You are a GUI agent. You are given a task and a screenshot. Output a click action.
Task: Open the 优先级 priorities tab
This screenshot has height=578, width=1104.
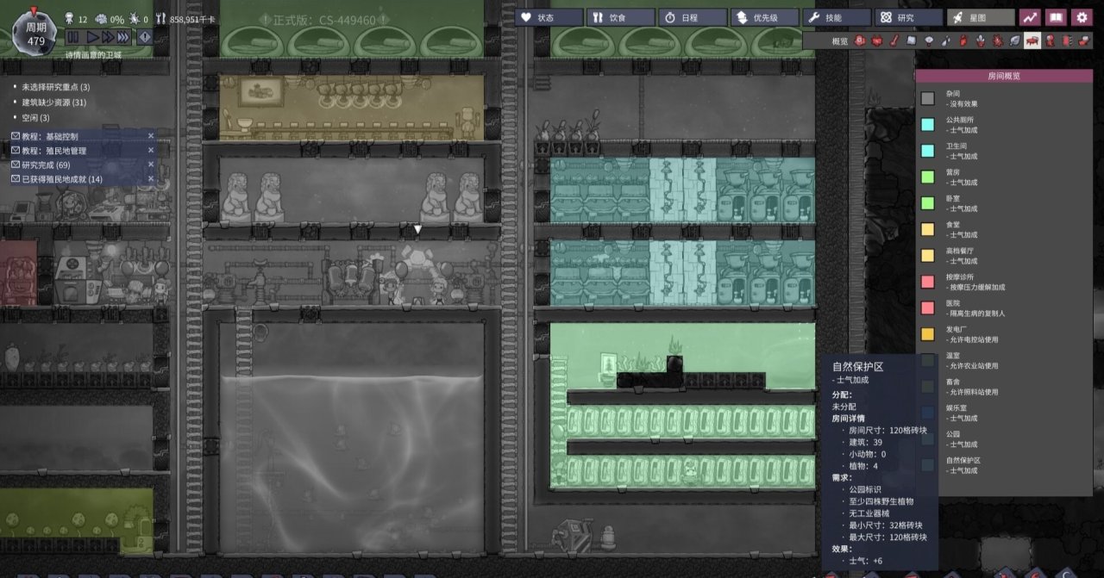(x=763, y=17)
